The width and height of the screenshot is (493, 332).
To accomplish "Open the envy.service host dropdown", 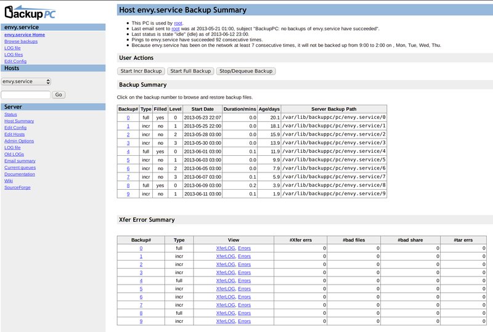I will pos(26,81).
